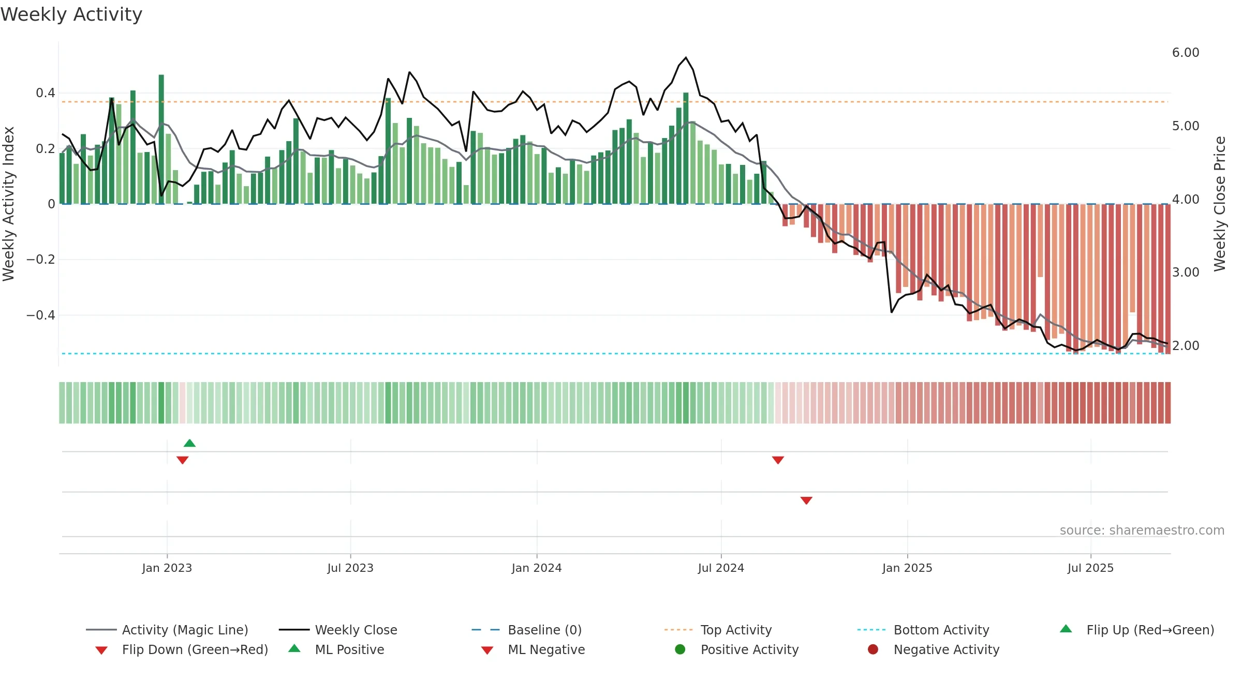
Task: Click the last dark red heatmap cell
Action: coord(1168,403)
